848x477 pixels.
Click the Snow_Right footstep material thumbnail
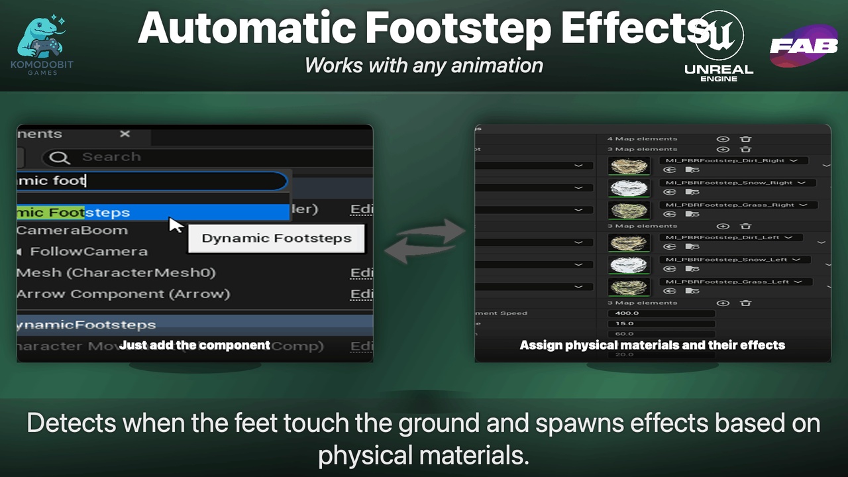click(629, 188)
